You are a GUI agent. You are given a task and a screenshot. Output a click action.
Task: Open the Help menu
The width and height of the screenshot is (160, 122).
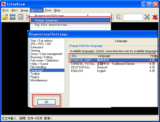(57, 10)
